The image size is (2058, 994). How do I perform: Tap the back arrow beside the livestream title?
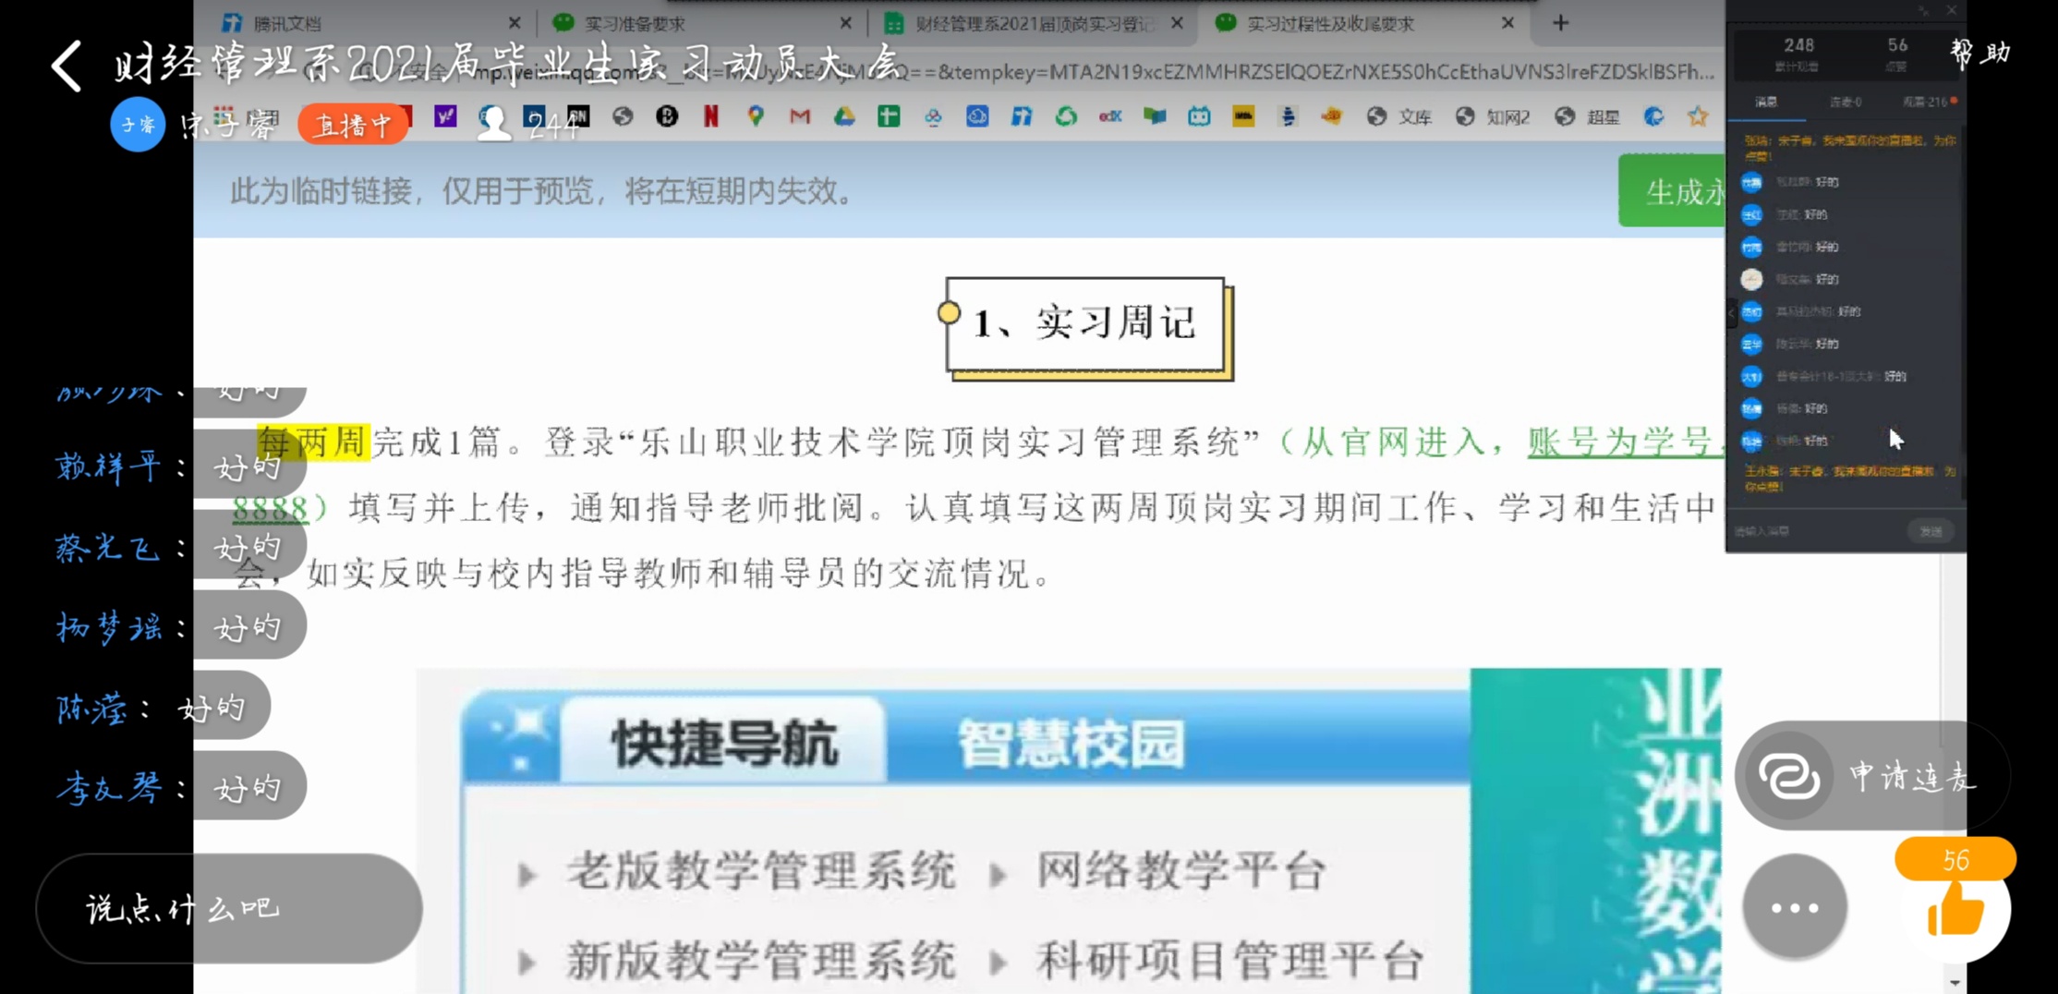click(x=67, y=66)
